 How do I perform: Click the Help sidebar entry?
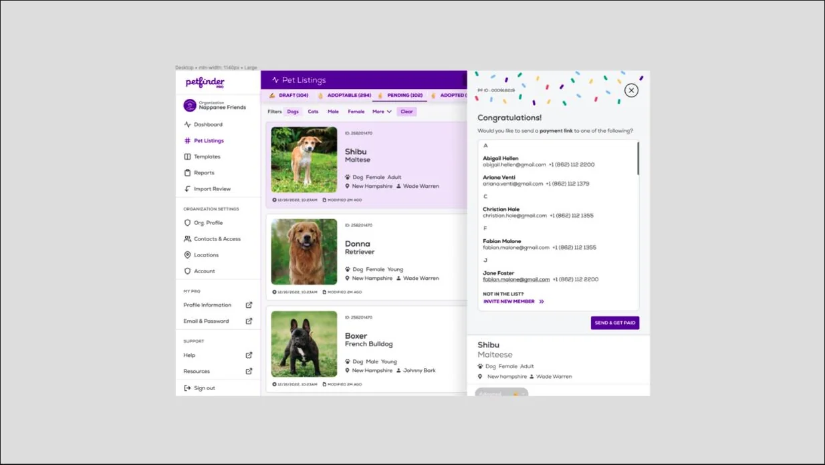tap(189, 355)
